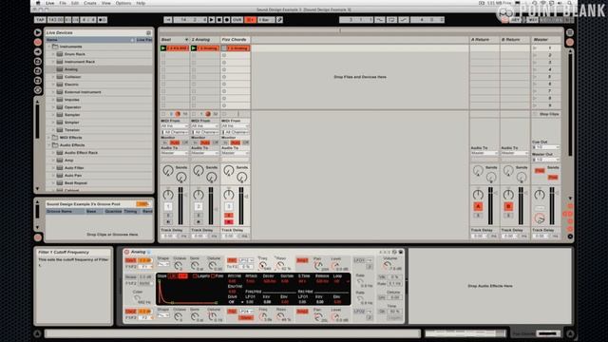The width and height of the screenshot is (608, 342).
Task: Collapse the Instruments folder
Action: click(49, 47)
